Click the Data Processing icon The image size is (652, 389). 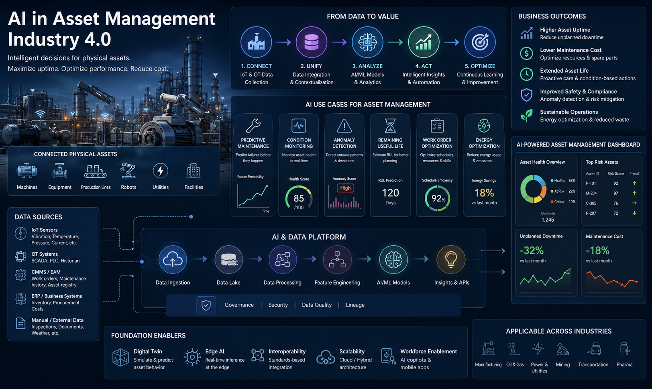coord(283,260)
